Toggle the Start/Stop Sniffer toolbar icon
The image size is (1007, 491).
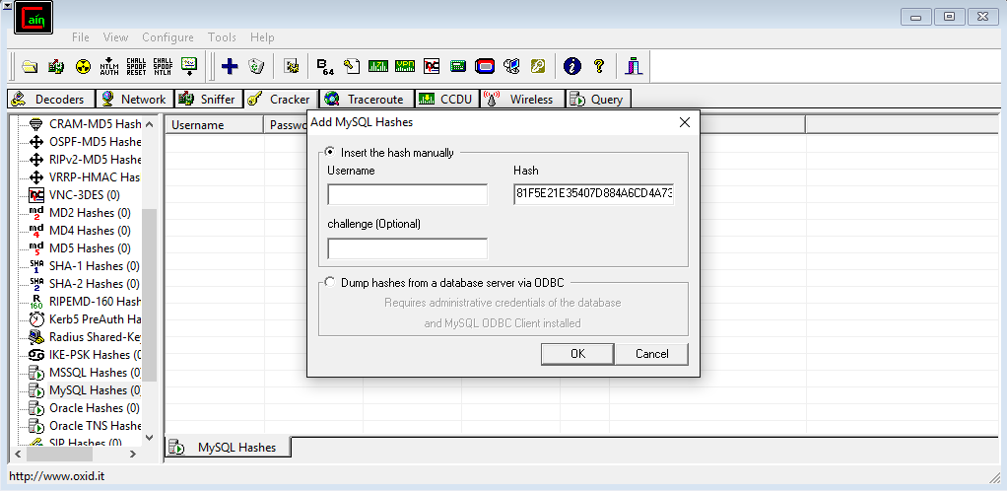(56, 65)
